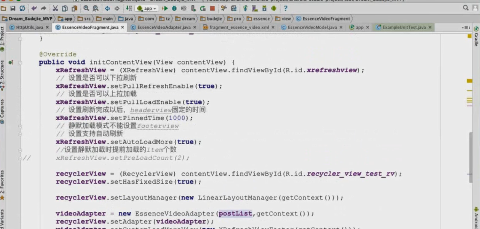Open Settings wrench icon in toolbar

224,8
